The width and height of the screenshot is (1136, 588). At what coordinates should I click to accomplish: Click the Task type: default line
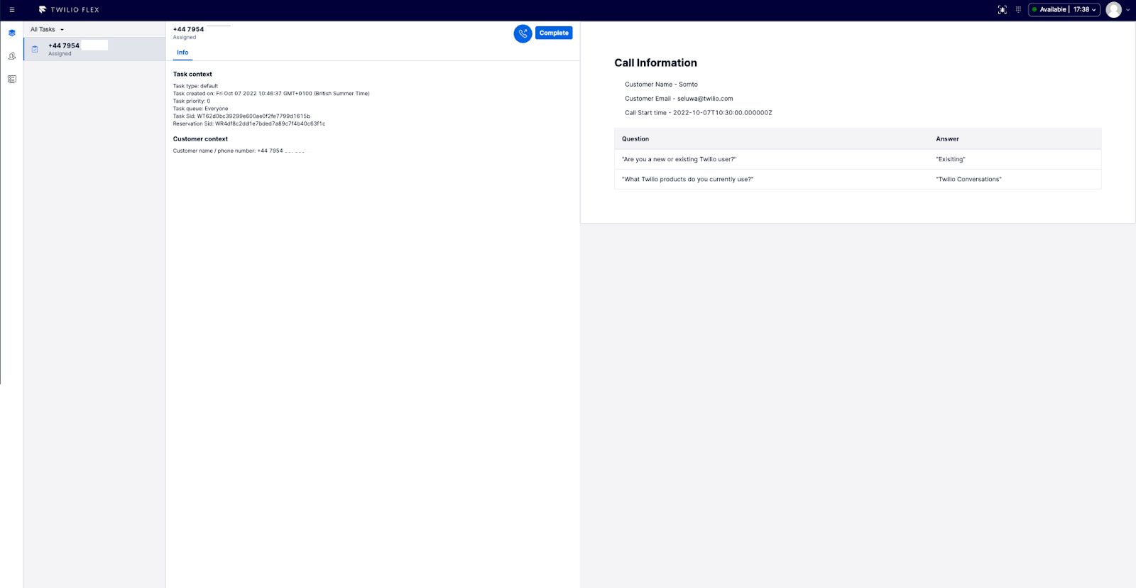coord(195,86)
